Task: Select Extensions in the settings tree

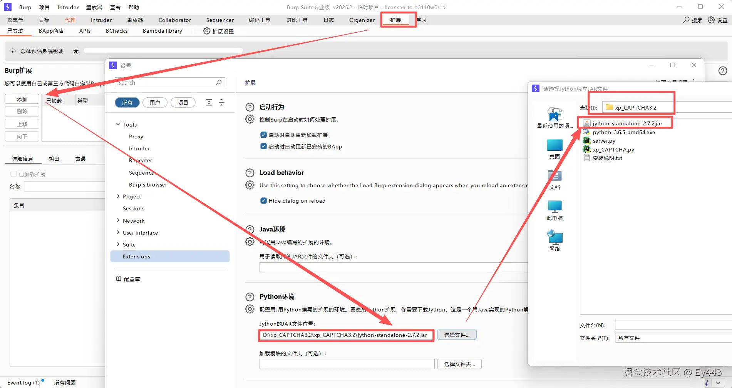Action: [170, 256]
